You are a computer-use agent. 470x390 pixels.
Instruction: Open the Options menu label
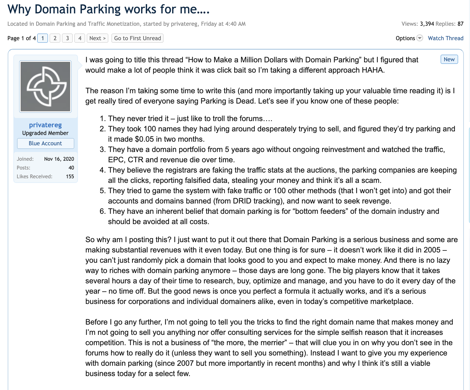(405, 38)
